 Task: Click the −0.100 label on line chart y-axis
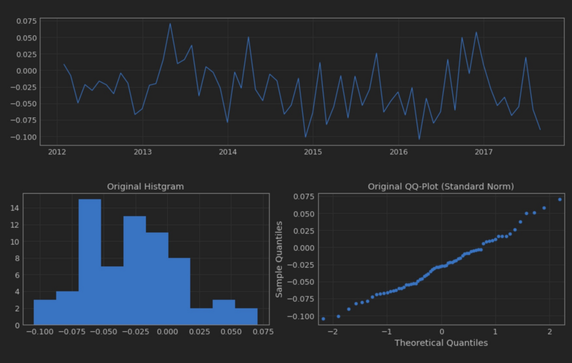(23, 137)
